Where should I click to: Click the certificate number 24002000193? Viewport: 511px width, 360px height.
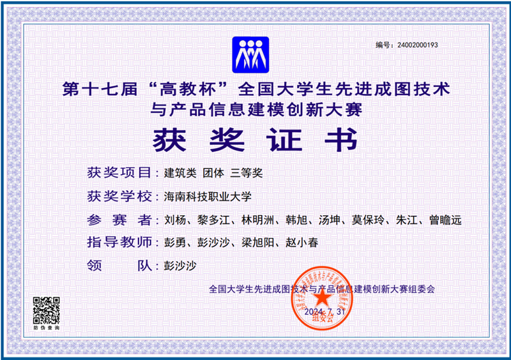[x=418, y=45]
